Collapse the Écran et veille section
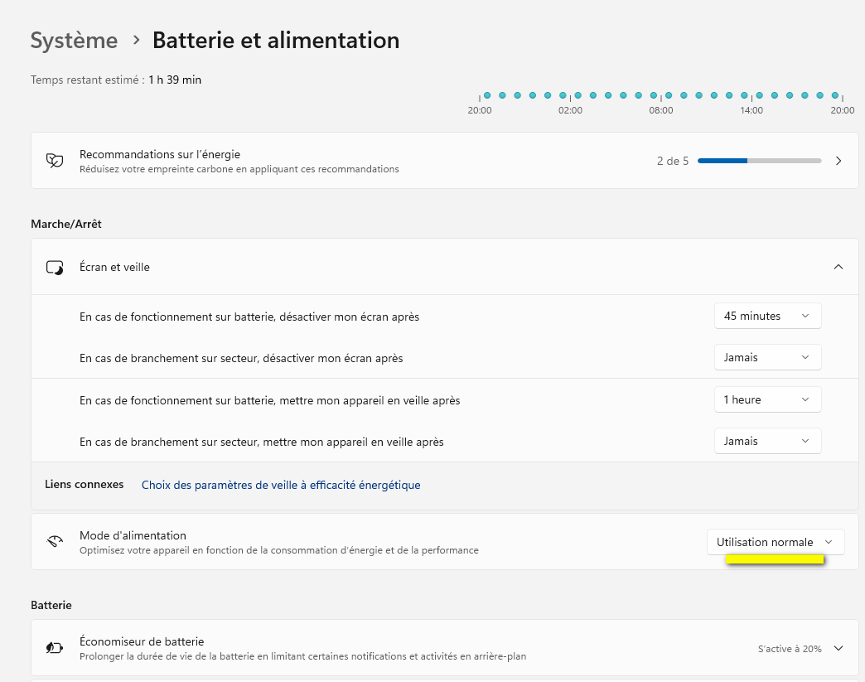The height and width of the screenshot is (682, 865). click(x=838, y=267)
